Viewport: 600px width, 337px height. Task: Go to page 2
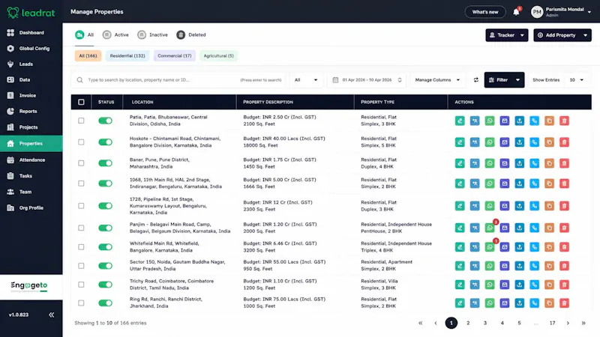point(468,323)
